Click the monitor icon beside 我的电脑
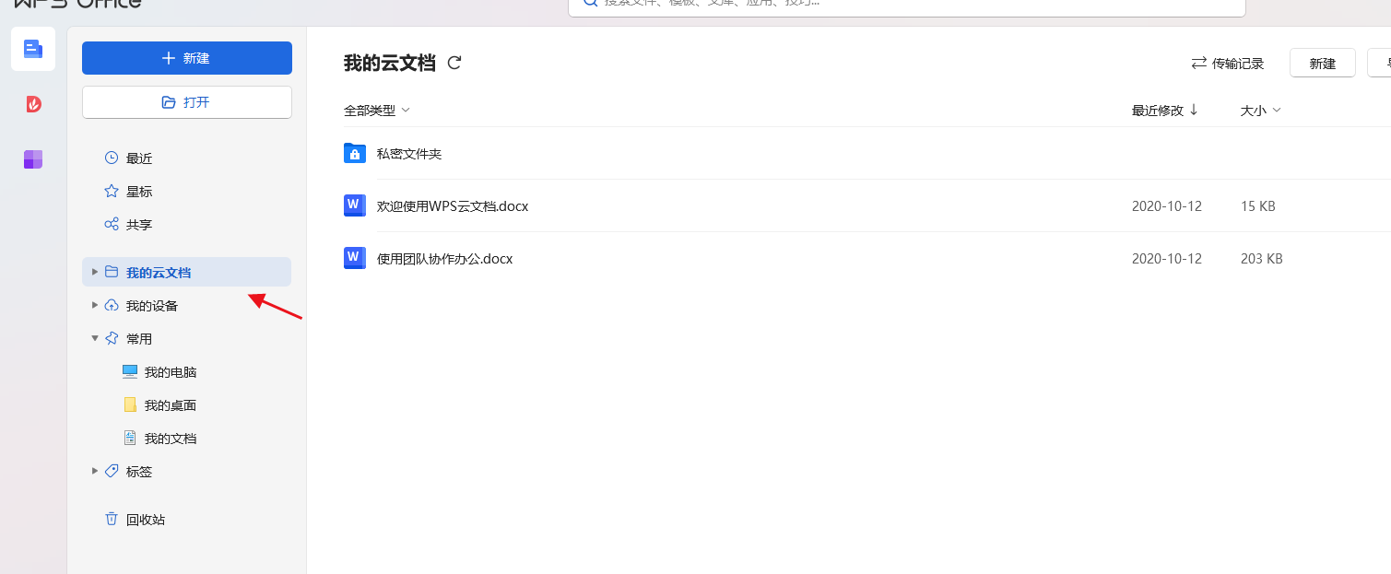1391x574 pixels. tap(130, 371)
